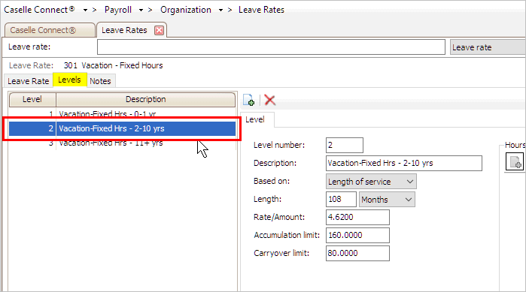The width and height of the screenshot is (526, 292).
Task: Click Payroll in the breadcrumb
Action: pos(118,10)
